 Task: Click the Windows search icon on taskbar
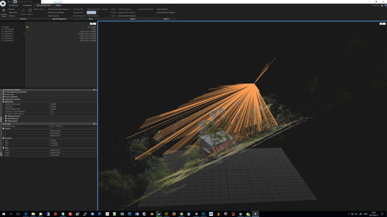click(11, 214)
